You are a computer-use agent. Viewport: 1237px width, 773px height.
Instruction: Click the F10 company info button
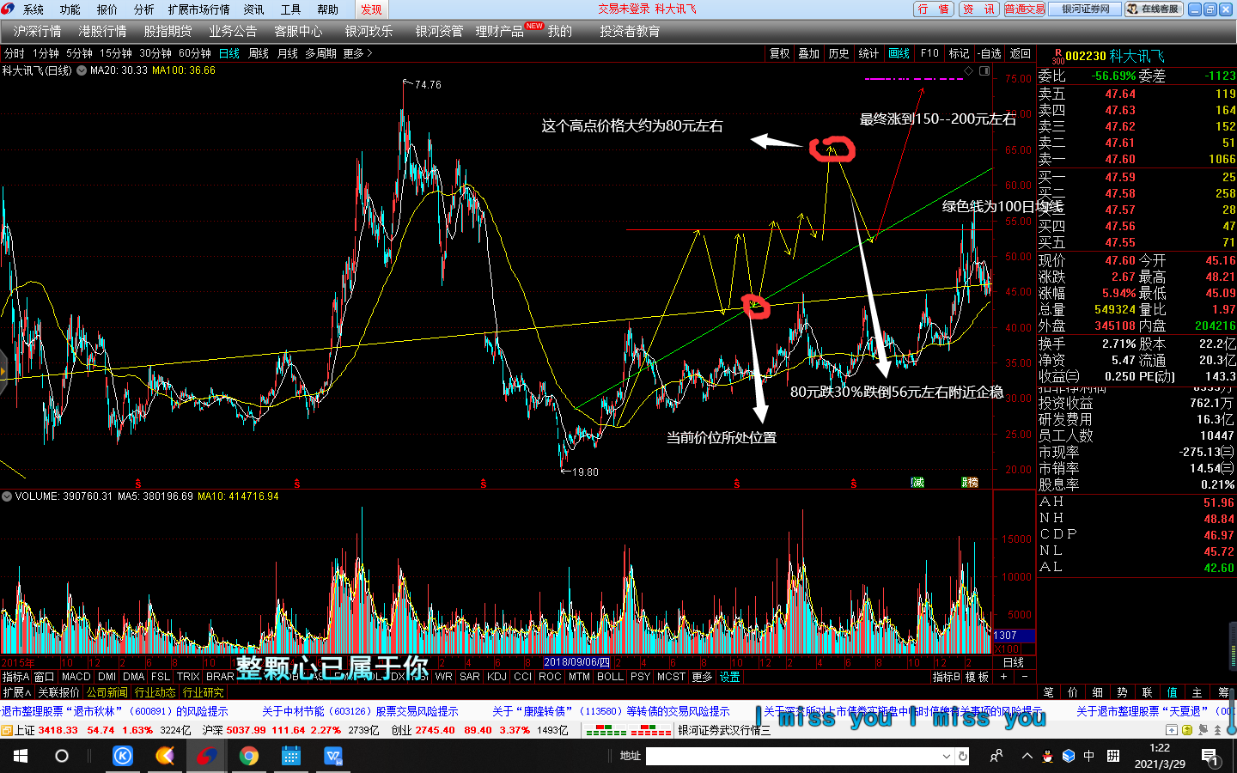929,53
